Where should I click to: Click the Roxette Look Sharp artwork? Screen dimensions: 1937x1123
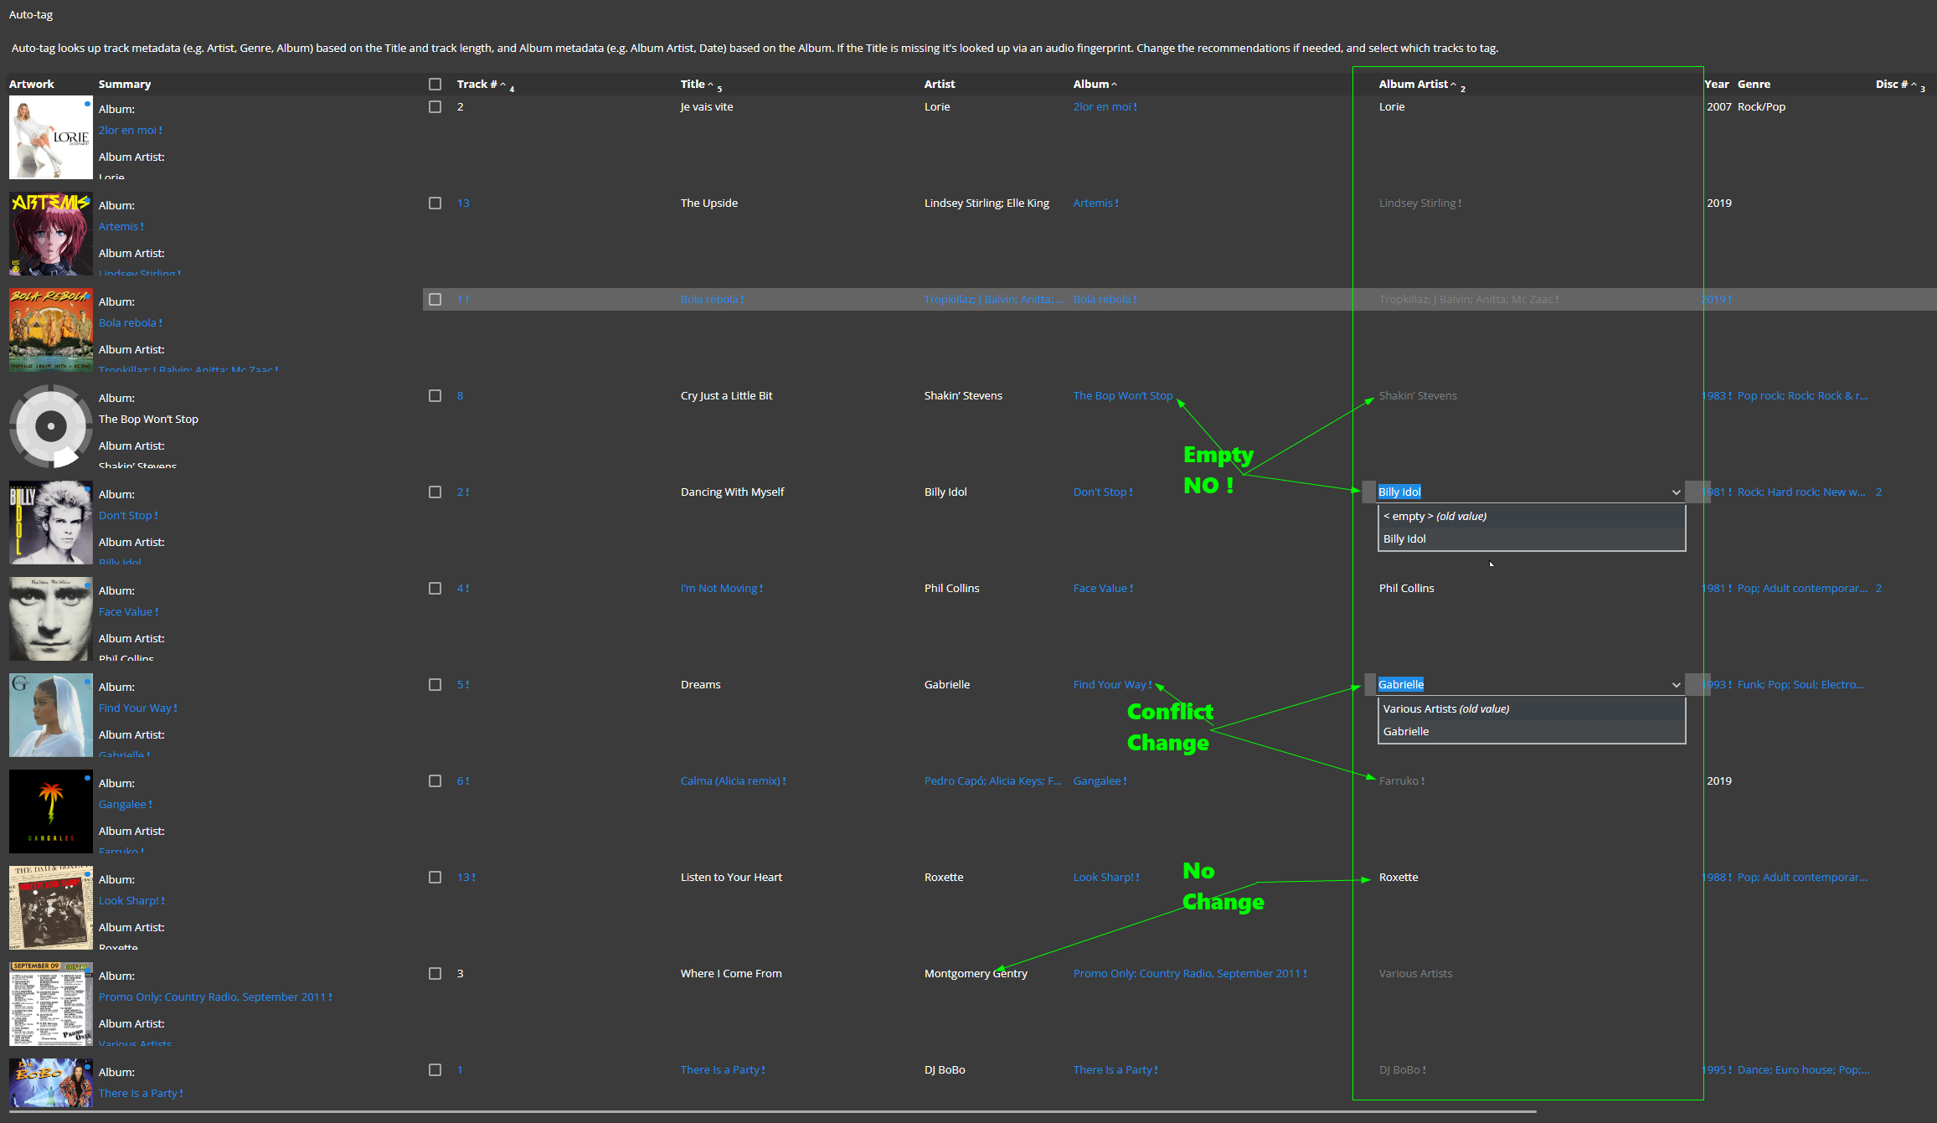[50, 908]
